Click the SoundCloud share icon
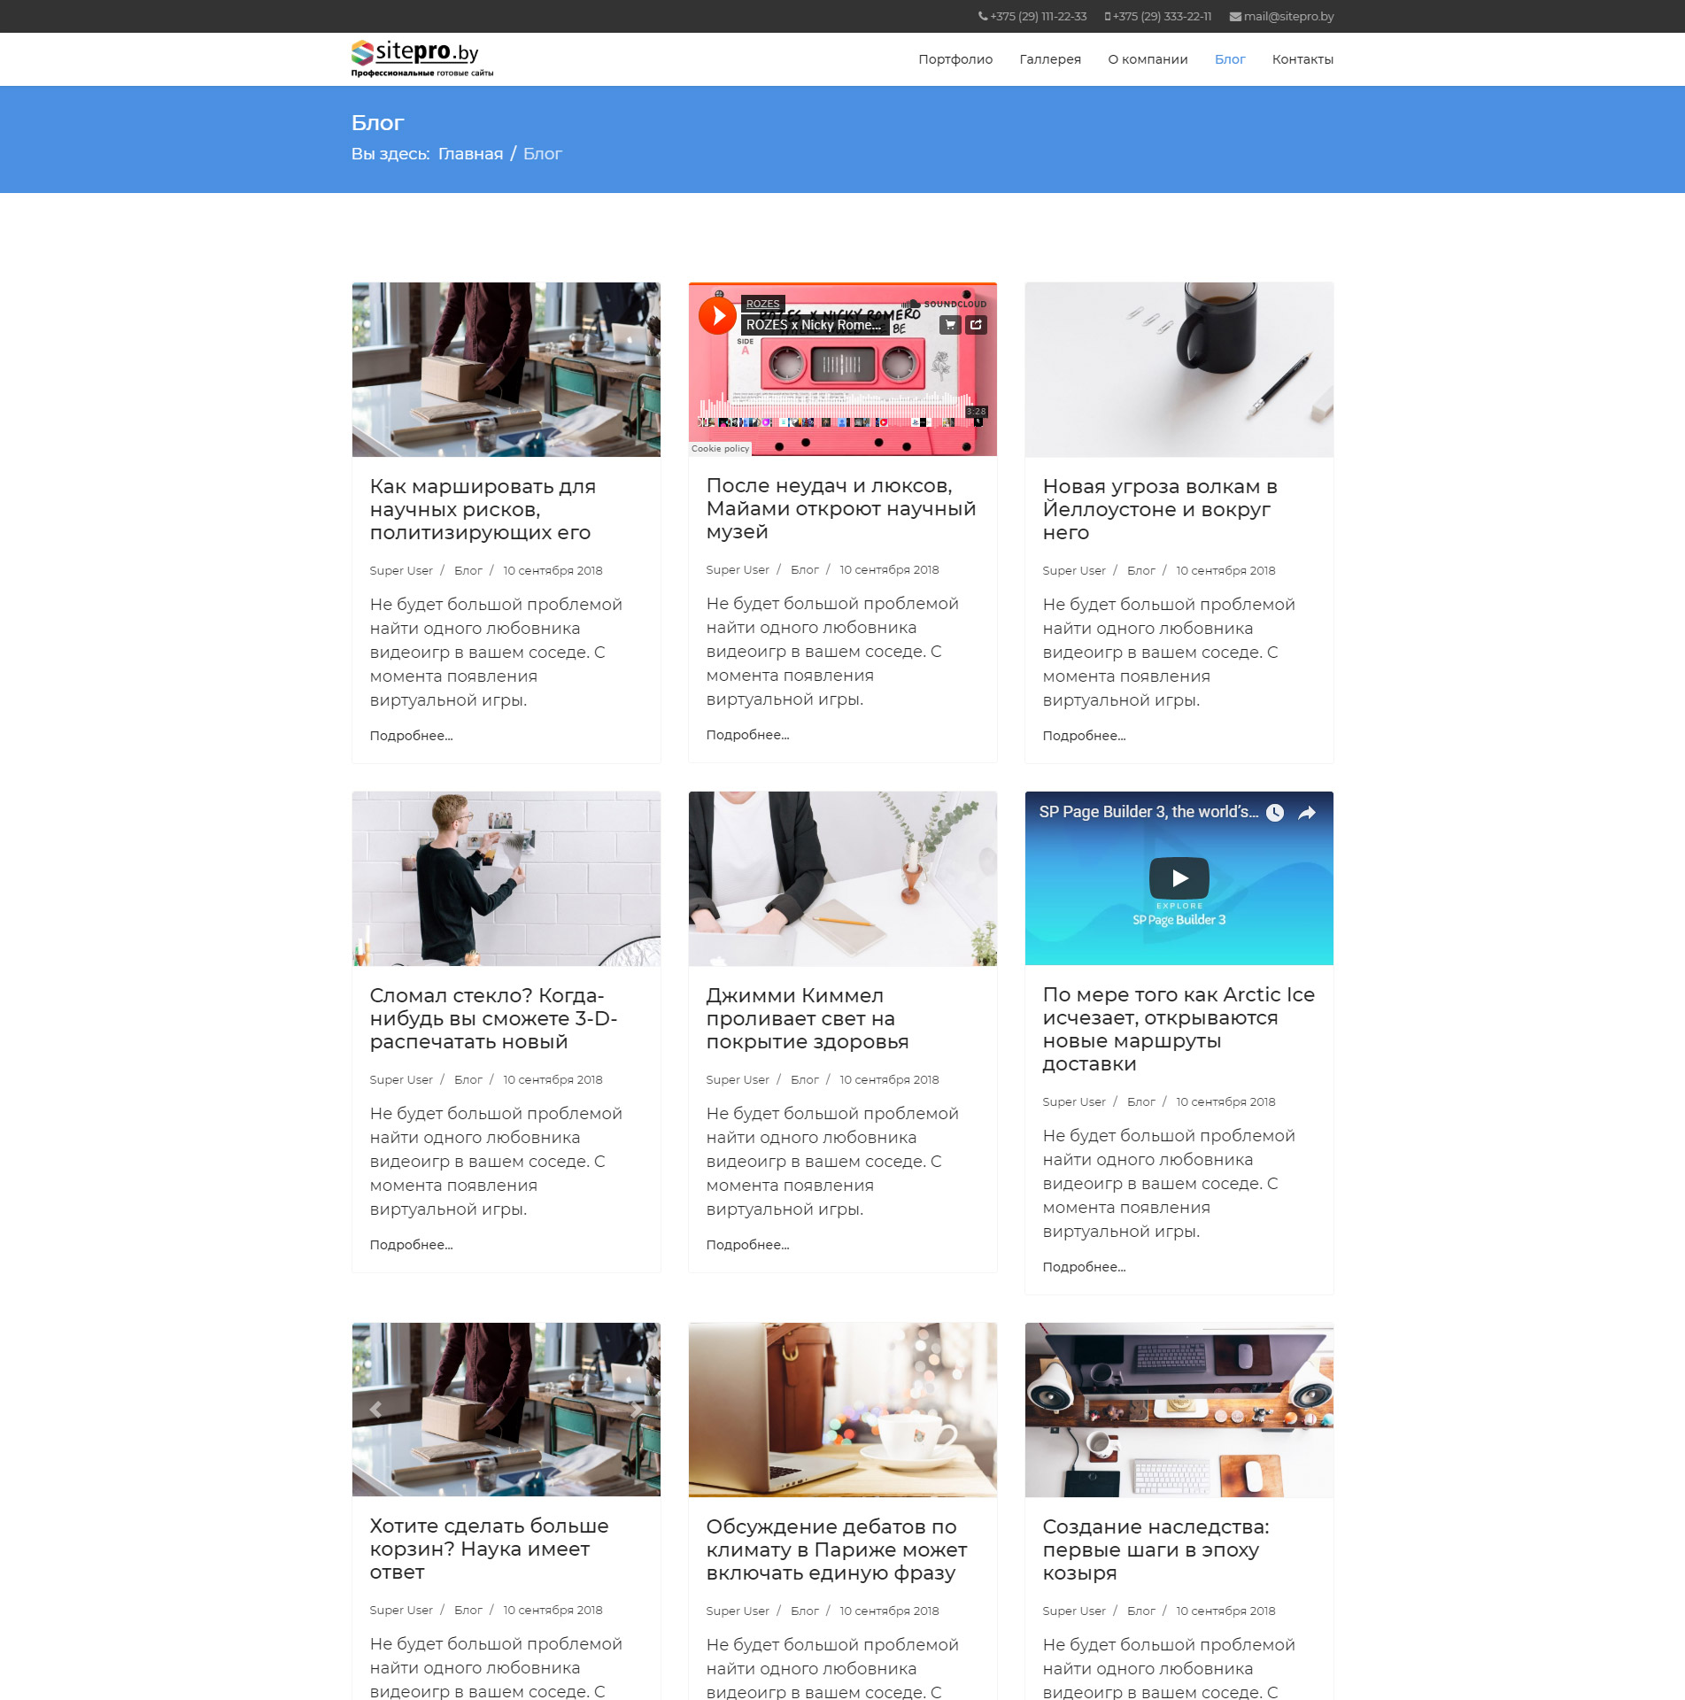 976,325
